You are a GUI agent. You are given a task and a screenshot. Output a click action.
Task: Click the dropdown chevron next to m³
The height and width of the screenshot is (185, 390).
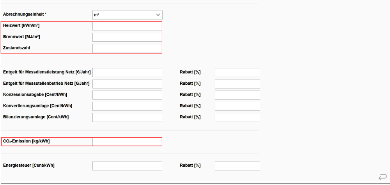tap(158, 15)
